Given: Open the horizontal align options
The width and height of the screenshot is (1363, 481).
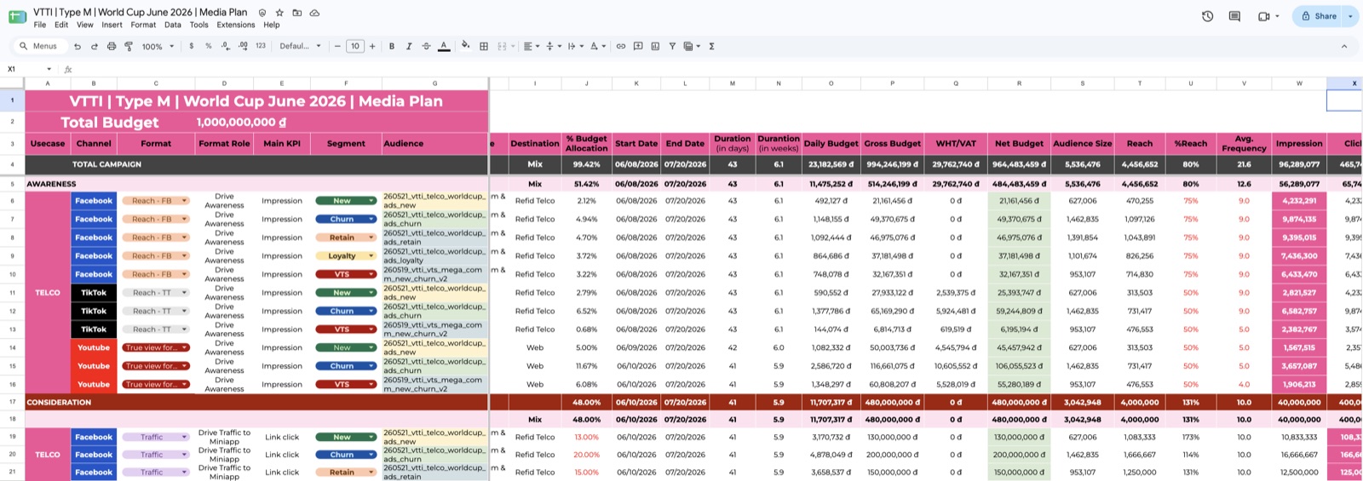Looking at the screenshot, I should coord(531,46).
